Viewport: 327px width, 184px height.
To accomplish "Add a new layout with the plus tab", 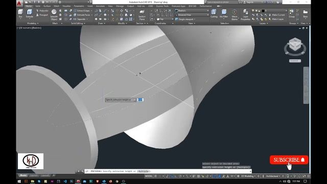I will point(54,175).
